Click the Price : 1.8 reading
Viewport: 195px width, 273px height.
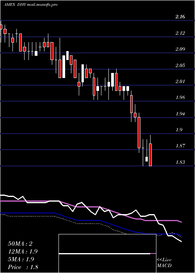click(23, 267)
